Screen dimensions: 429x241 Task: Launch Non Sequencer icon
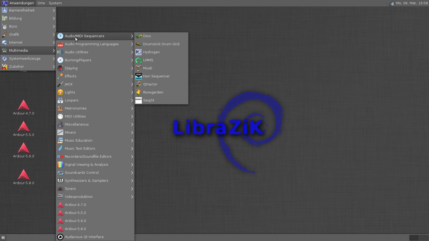tap(138, 76)
